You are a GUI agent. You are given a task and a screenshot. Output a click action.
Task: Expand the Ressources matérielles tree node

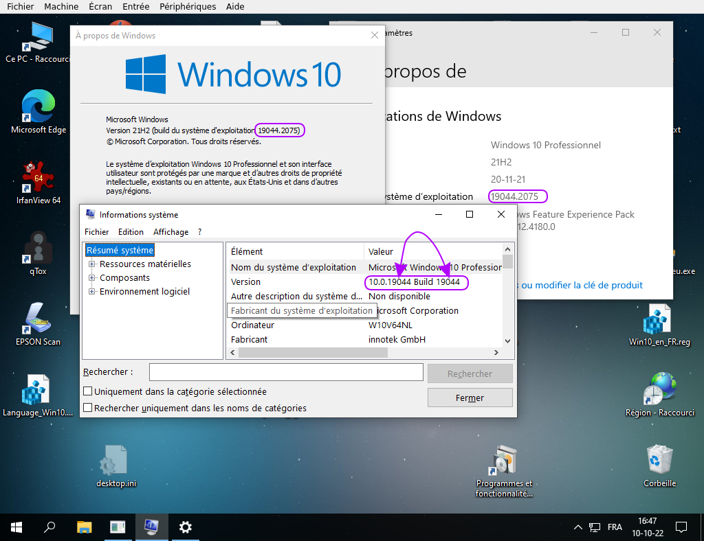(x=92, y=264)
